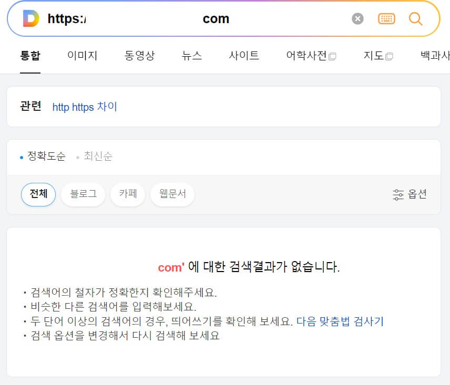Select the 전체 filter chip
Screen dimensions: 450x385
(x=38, y=194)
